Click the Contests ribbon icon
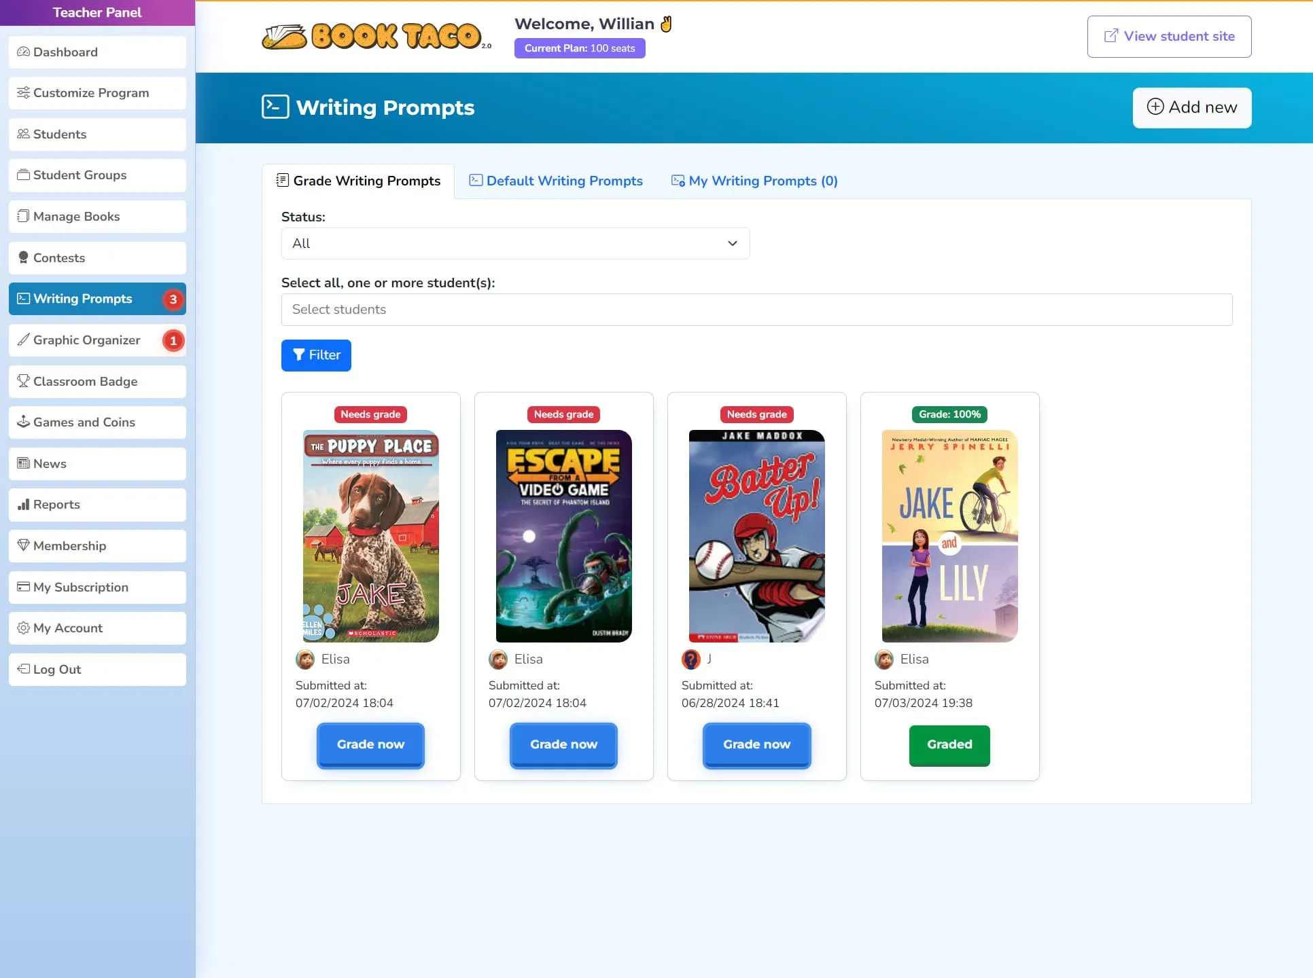Viewport: 1313px width, 978px height. pyautogui.click(x=23, y=258)
